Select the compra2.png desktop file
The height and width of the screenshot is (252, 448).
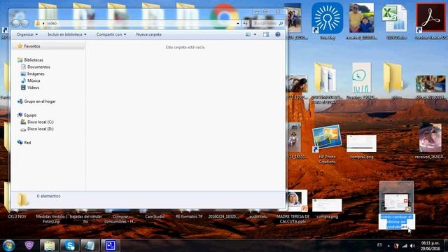coord(361,147)
